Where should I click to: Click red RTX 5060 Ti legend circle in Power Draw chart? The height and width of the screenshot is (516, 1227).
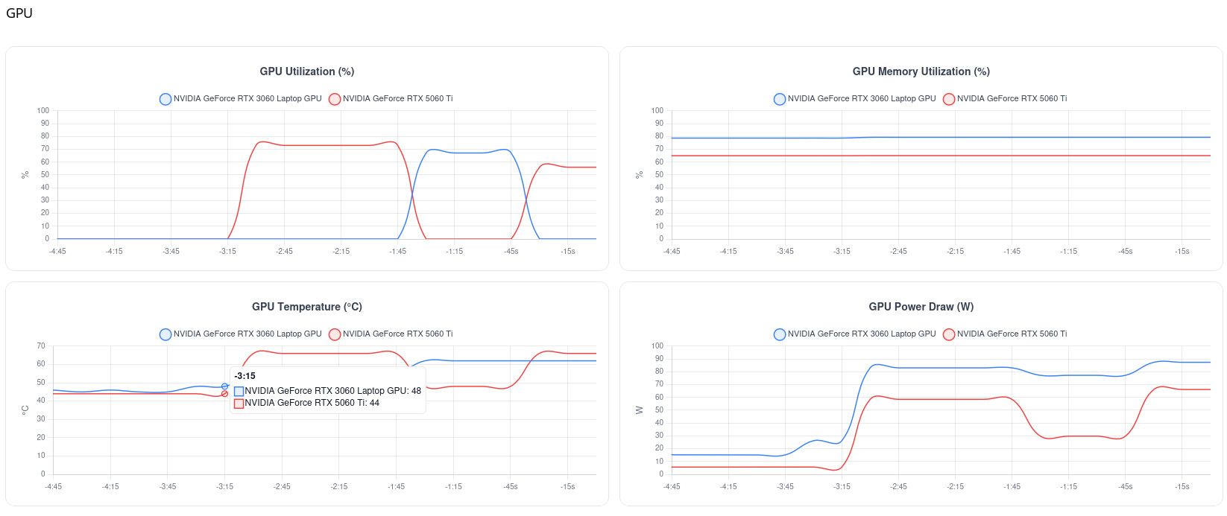[949, 334]
